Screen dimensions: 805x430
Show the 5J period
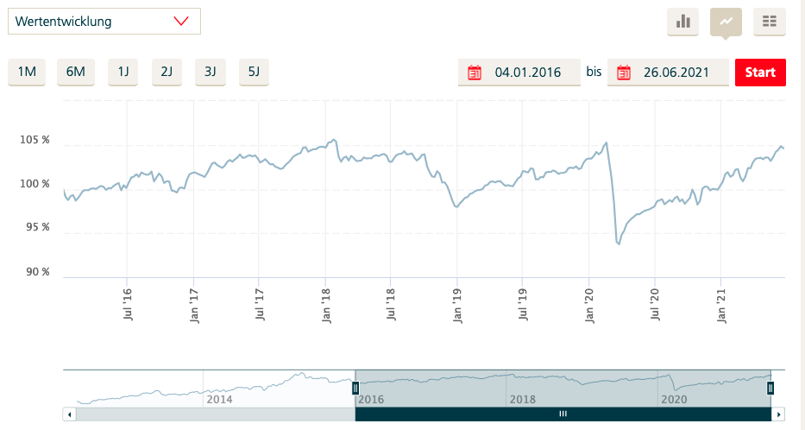point(254,72)
